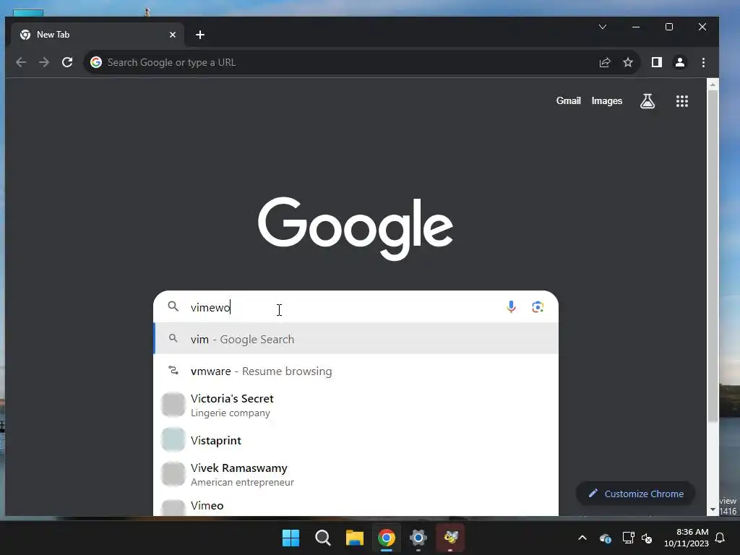Click the network tray icon
The image size is (740, 555).
point(628,538)
